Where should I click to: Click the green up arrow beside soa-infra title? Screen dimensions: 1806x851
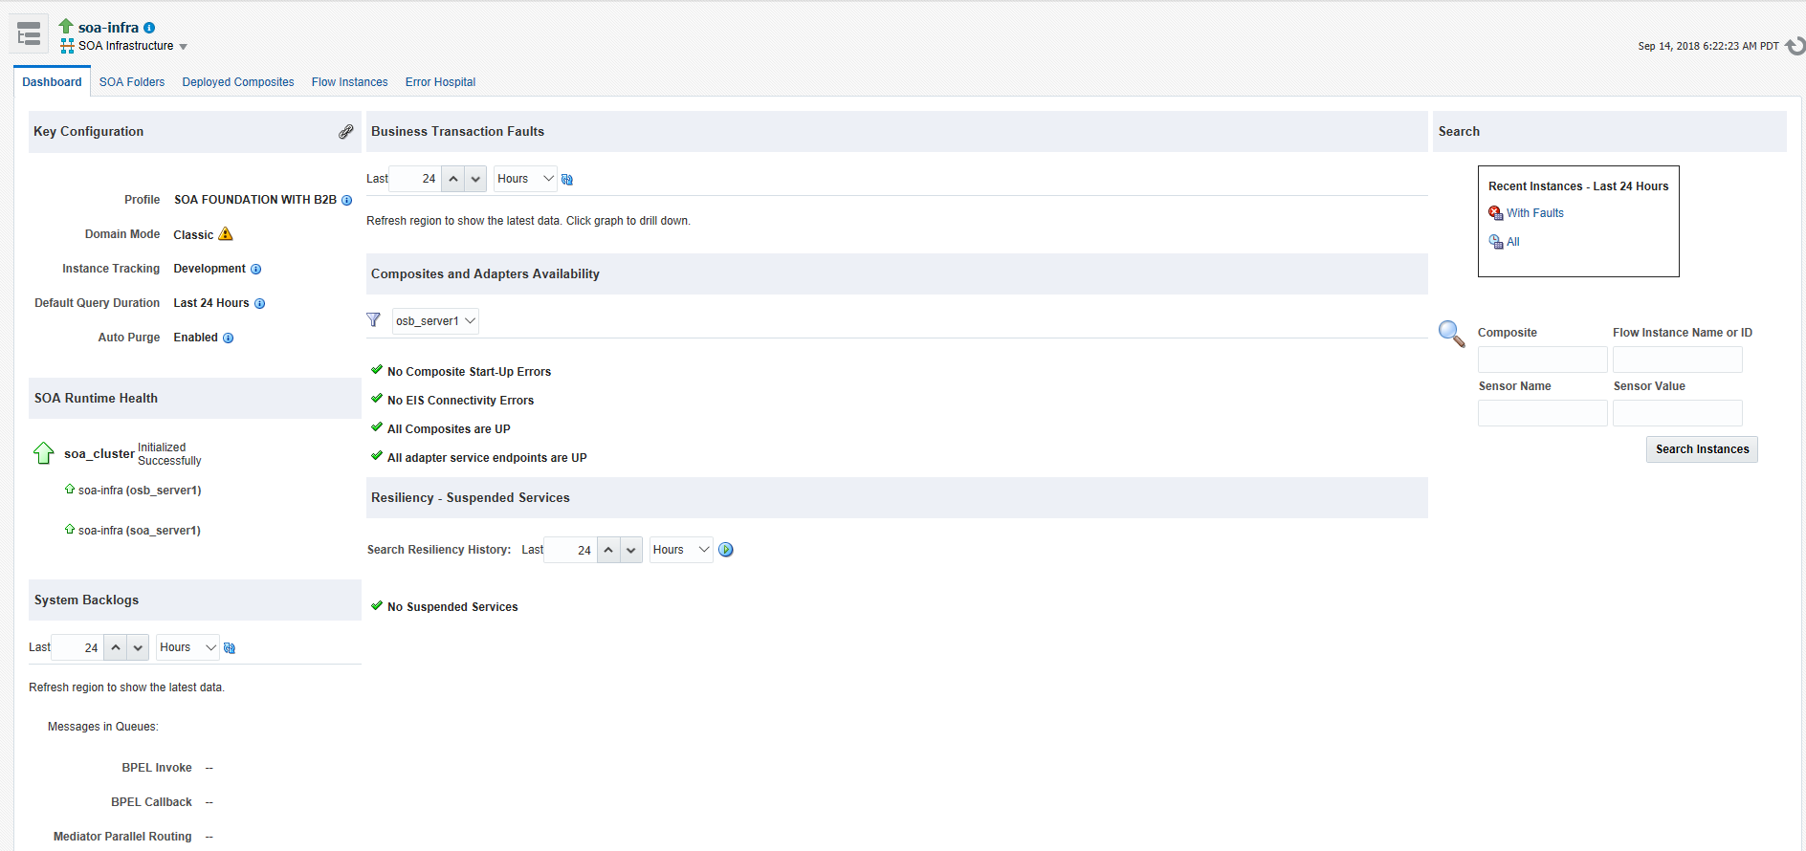[x=66, y=26]
